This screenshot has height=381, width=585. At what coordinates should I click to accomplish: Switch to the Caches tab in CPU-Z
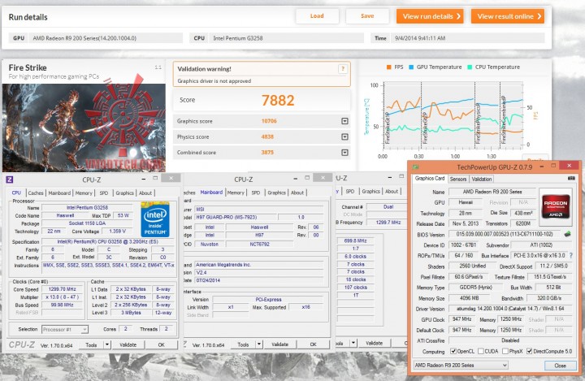[x=36, y=193]
